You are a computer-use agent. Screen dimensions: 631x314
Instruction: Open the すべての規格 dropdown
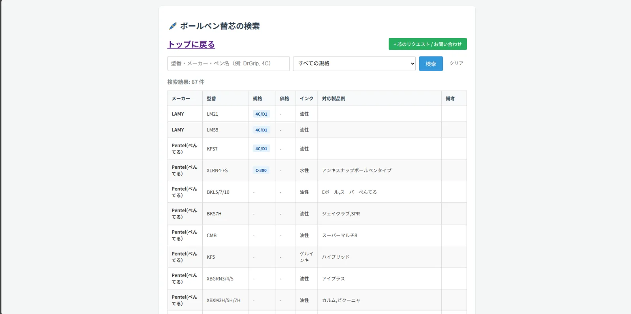click(354, 64)
